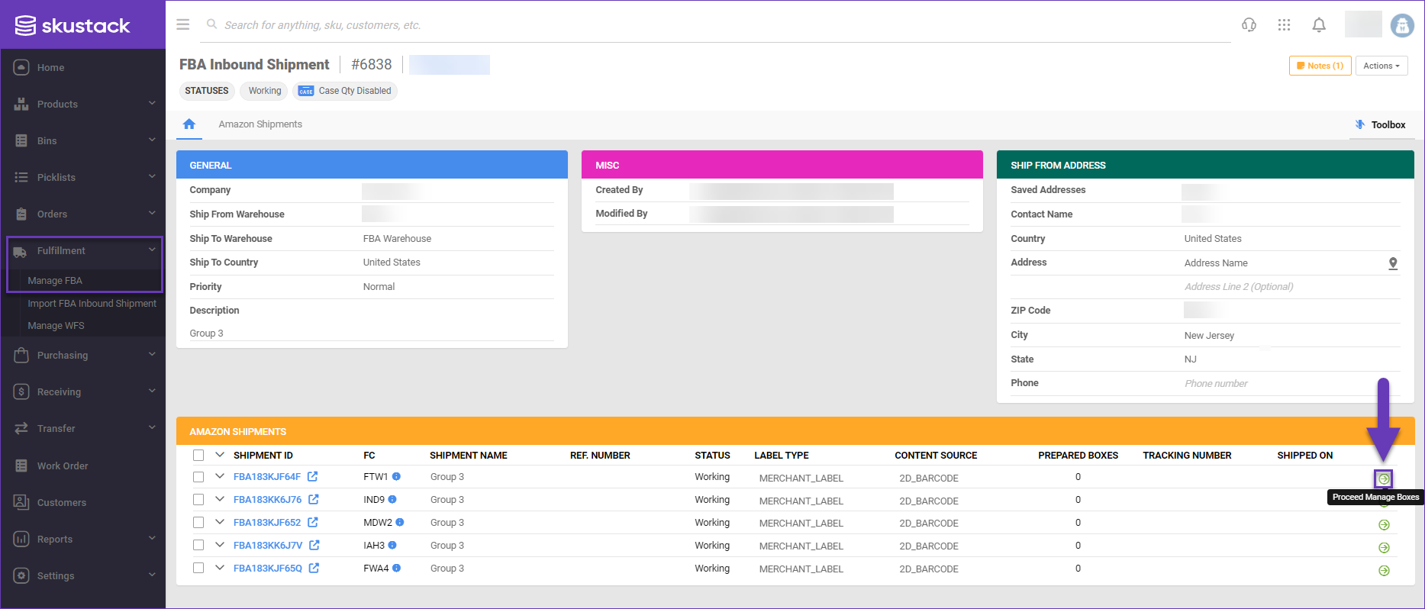Proceed to Manage Boxes for FBA183KJF652
This screenshot has height=609, width=1425.
pyautogui.click(x=1384, y=525)
